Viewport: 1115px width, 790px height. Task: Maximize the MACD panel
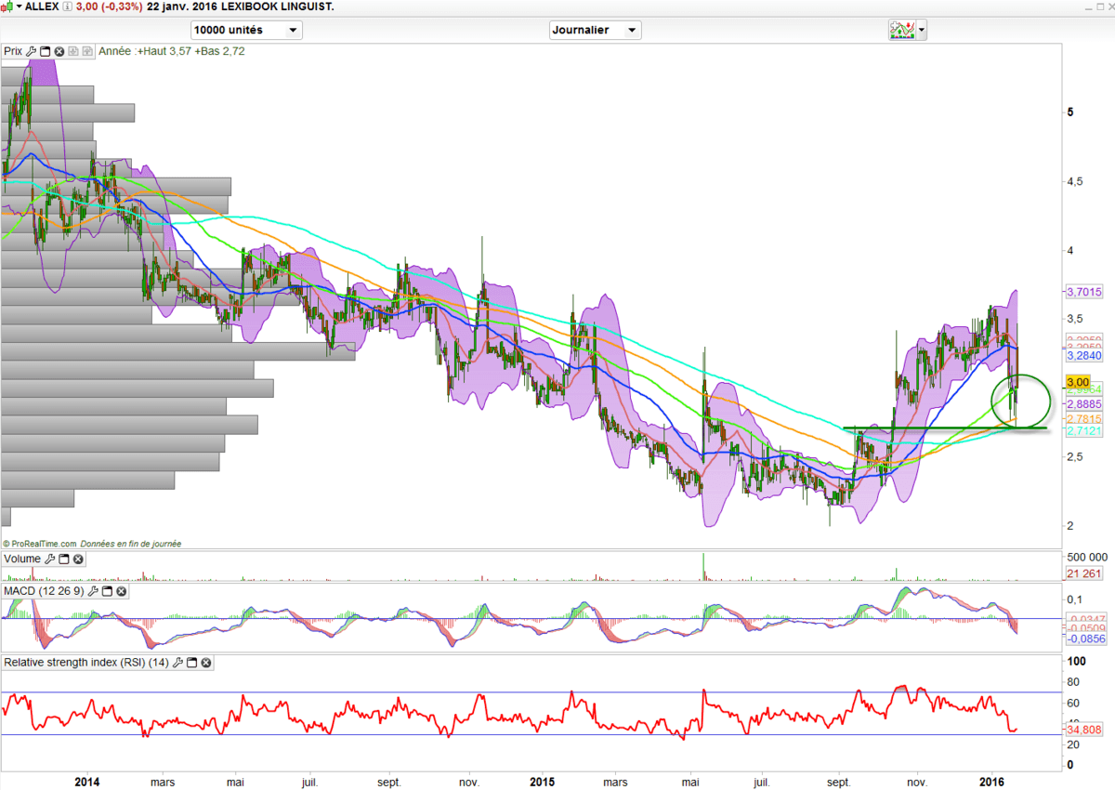pos(107,591)
